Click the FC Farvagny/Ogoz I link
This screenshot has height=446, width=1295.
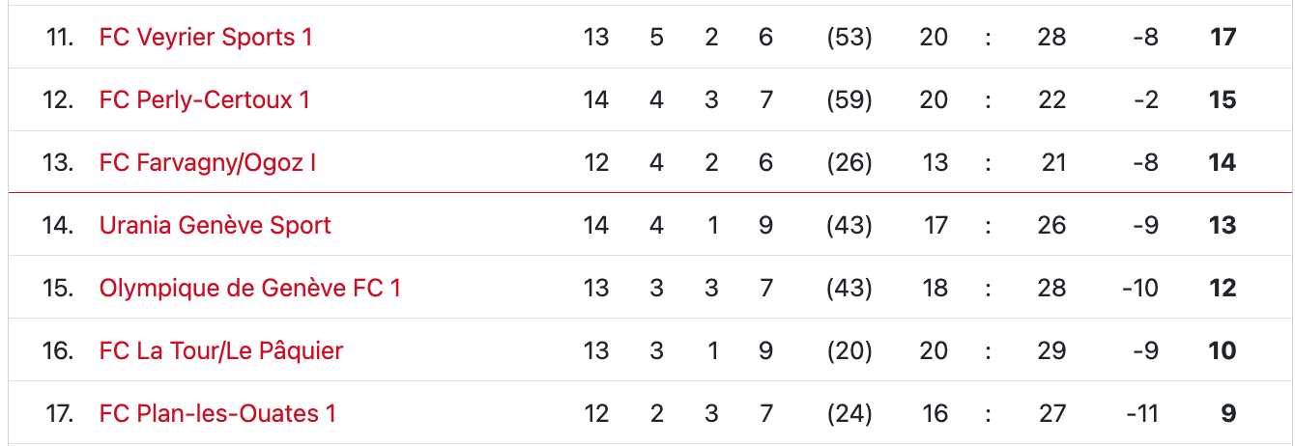point(208,162)
